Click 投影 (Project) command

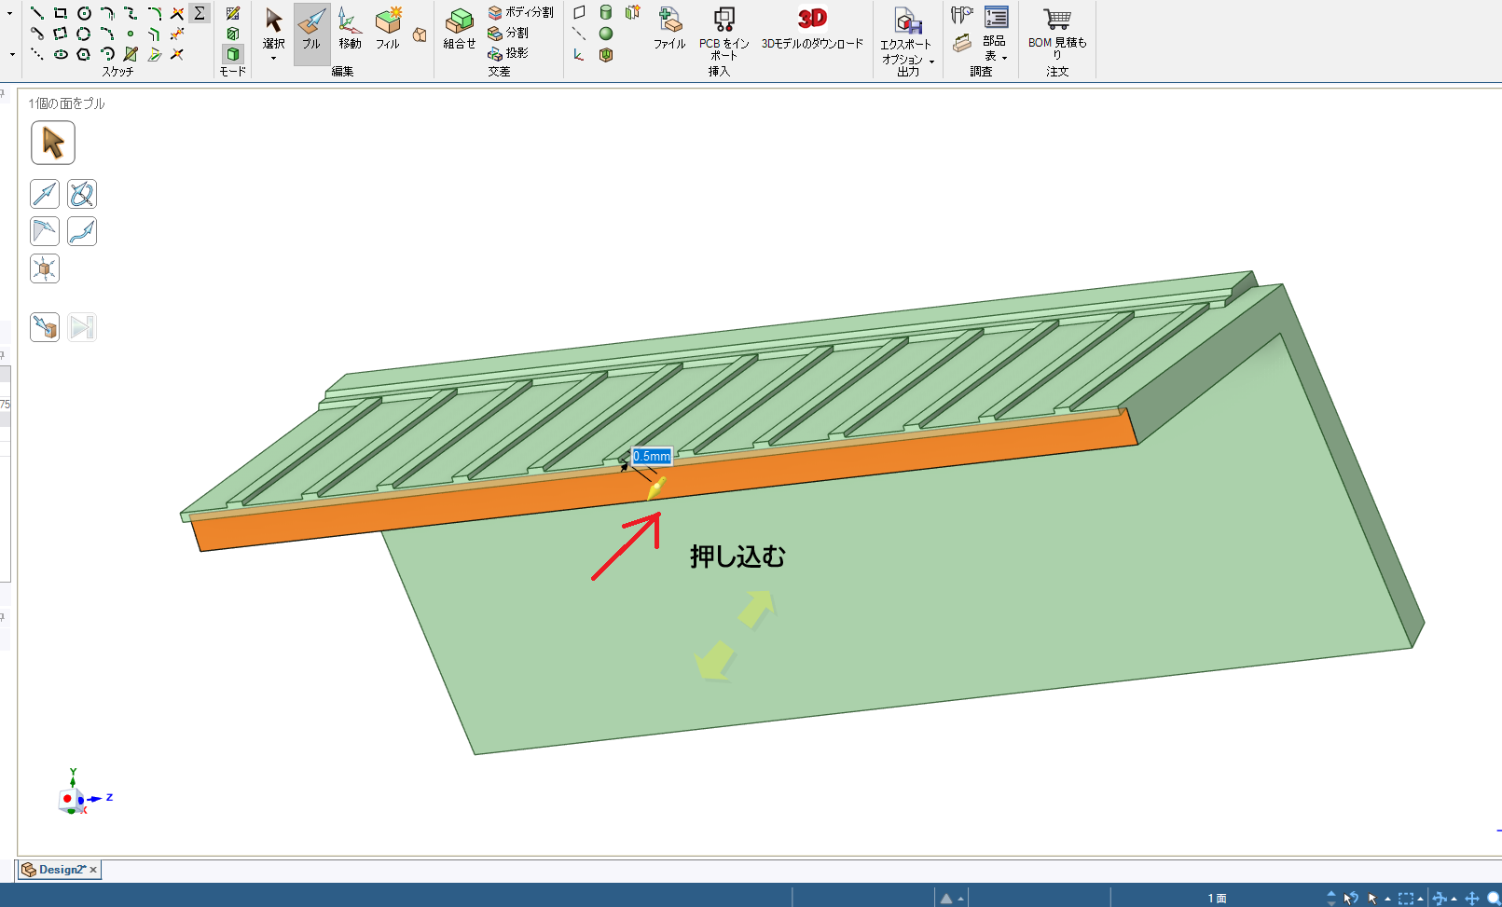click(x=509, y=53)
